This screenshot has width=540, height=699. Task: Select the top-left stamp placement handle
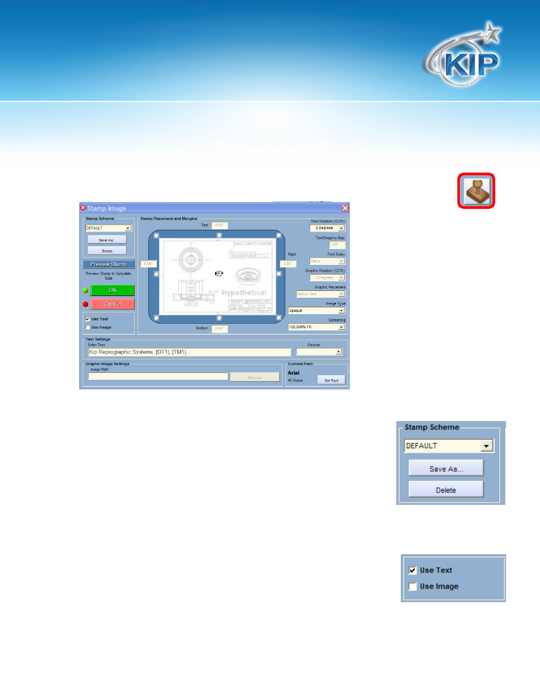click(156, 235)
